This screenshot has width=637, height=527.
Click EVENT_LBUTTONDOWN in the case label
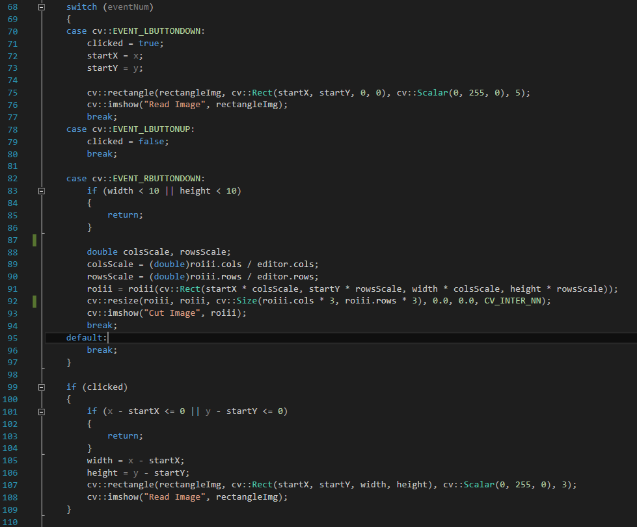click(x=156, y=31)
